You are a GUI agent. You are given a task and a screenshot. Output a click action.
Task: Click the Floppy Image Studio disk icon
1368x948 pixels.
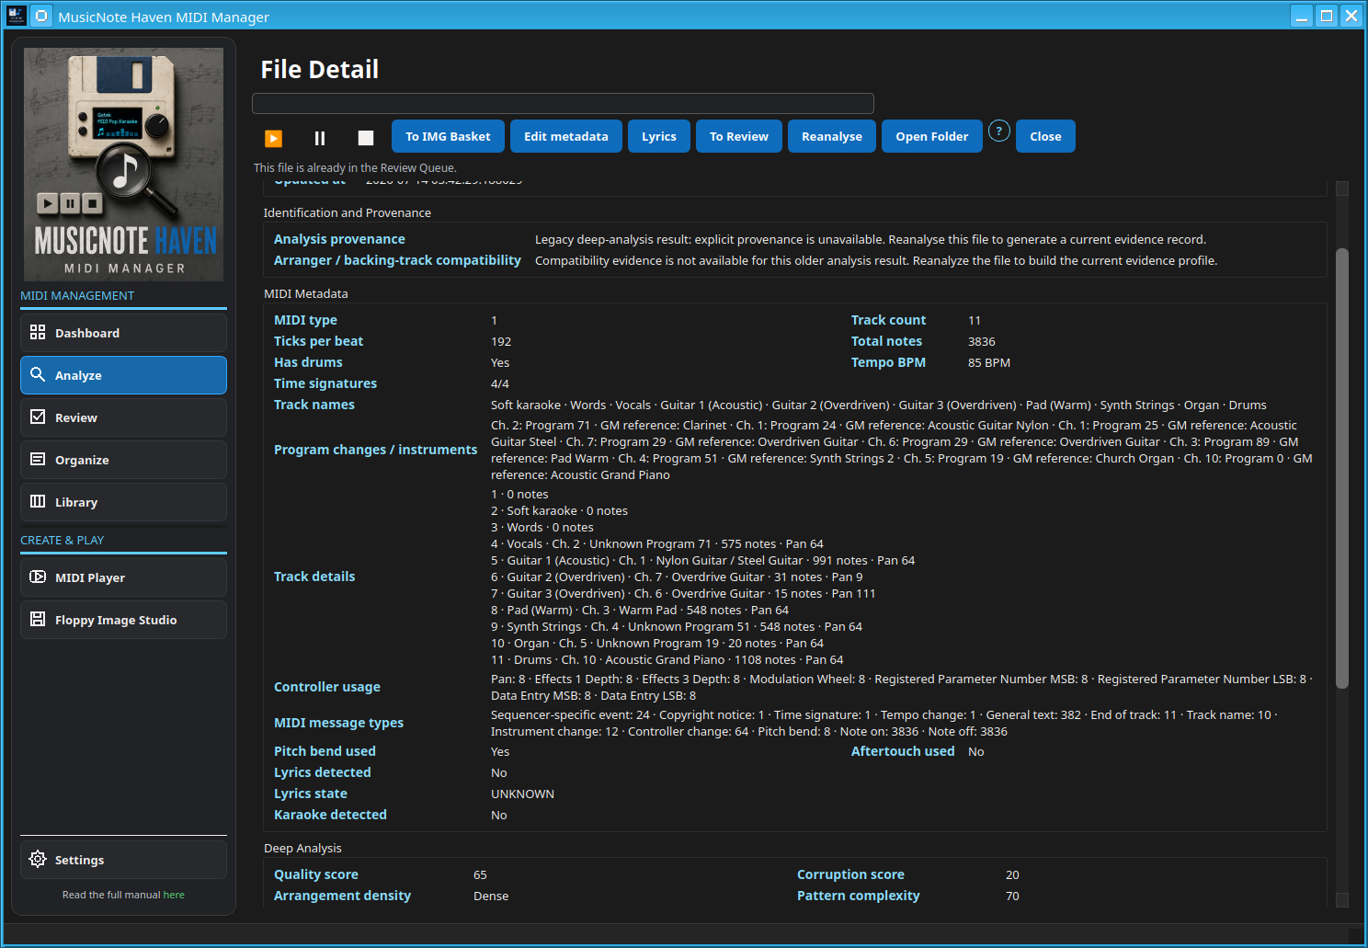[38, 619]
